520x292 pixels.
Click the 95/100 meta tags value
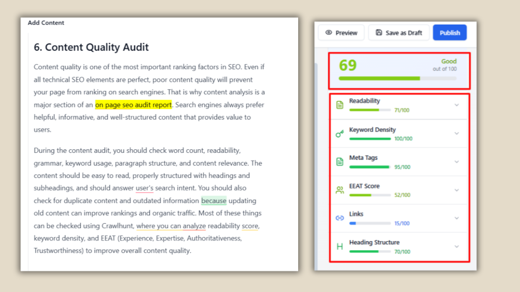[402, 167]
